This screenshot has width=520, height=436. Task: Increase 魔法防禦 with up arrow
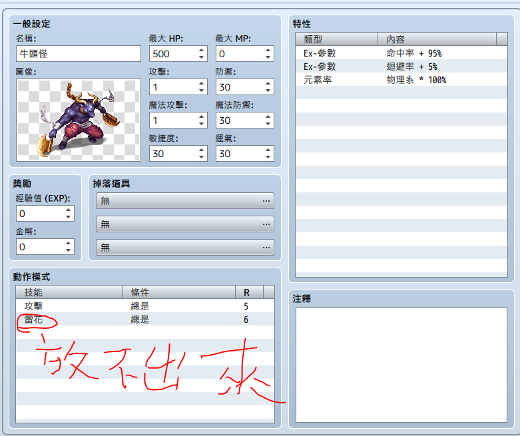pyautogui.click(x=268, y=116)
